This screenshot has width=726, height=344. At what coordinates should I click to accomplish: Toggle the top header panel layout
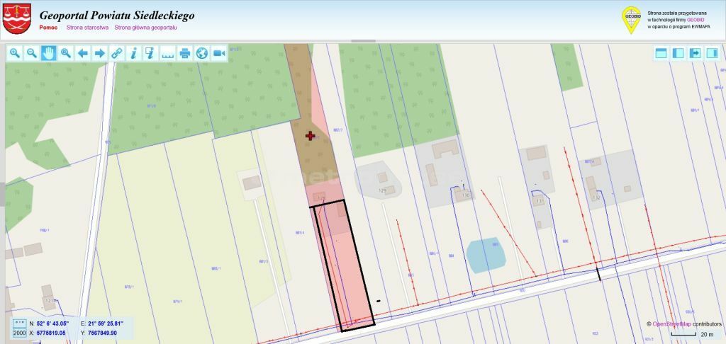pos(661,53)
